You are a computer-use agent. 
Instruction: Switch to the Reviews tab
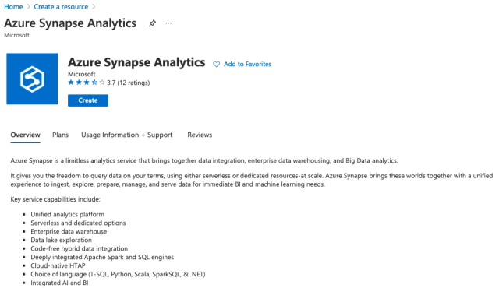[200, 135]
